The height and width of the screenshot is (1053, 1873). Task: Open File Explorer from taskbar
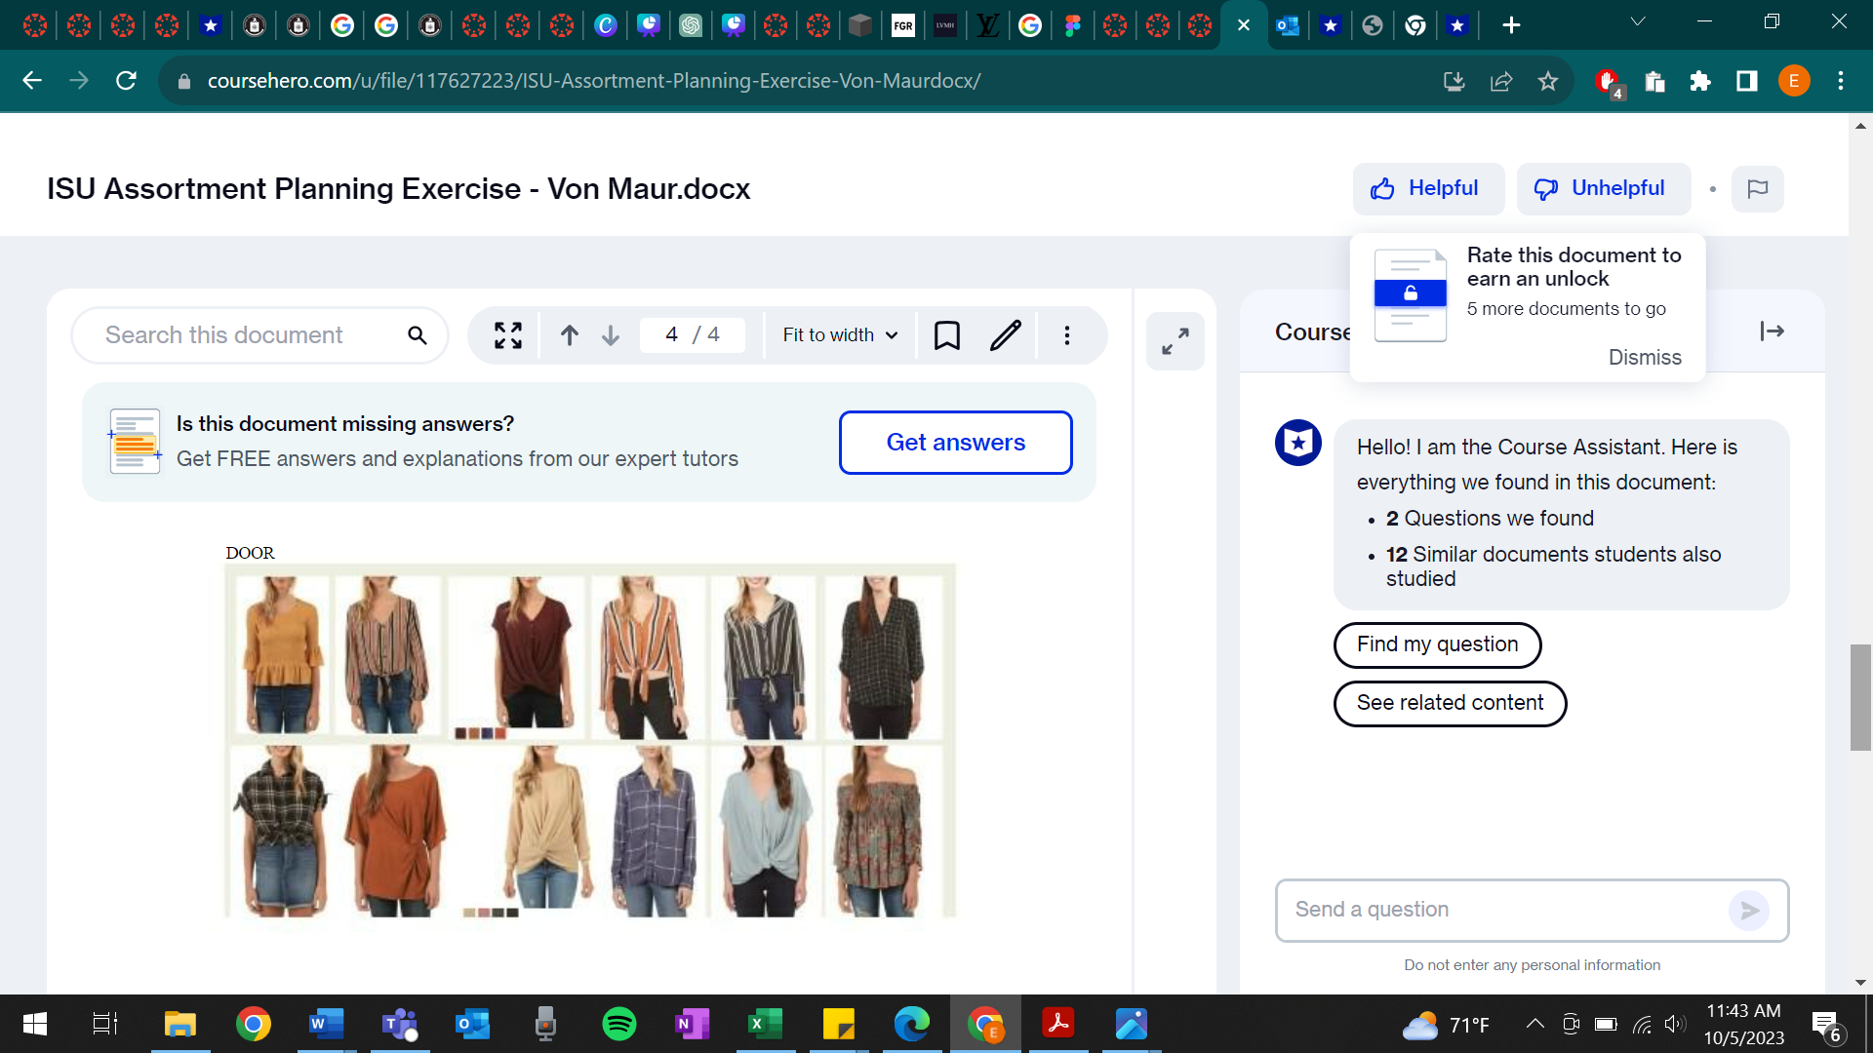coord(180,1024)
